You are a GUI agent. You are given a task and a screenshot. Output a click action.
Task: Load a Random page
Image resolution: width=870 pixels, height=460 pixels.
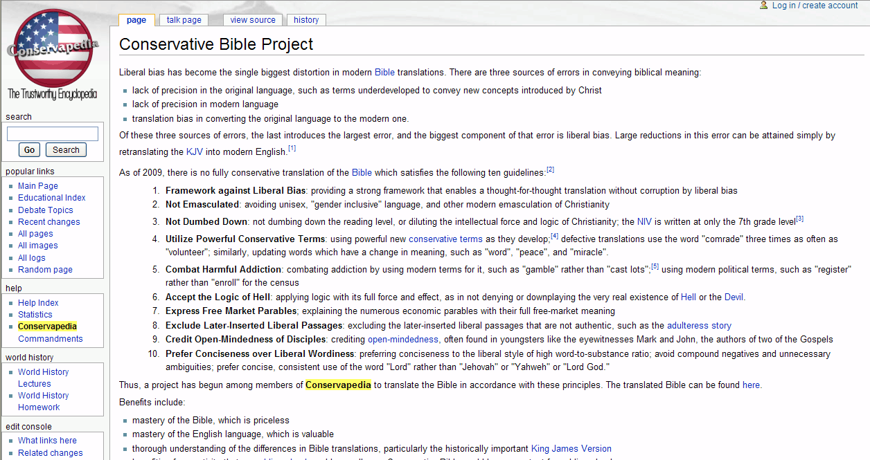[45, 270]
